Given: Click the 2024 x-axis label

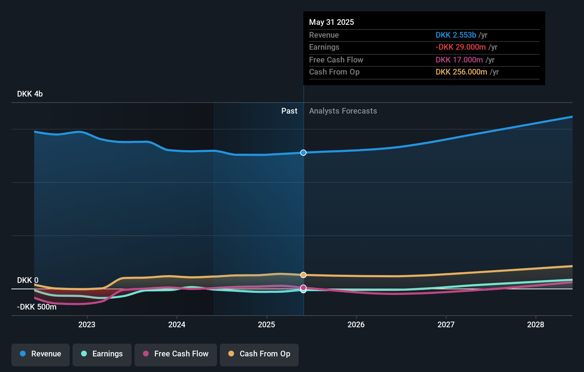Looking at the screenshot, I should coord(177,325).
